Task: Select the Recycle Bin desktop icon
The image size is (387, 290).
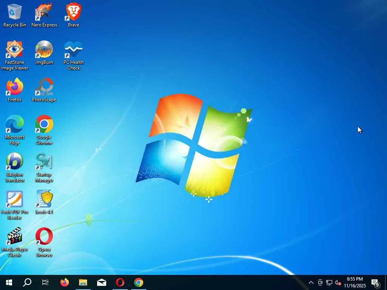Action: 15,15
